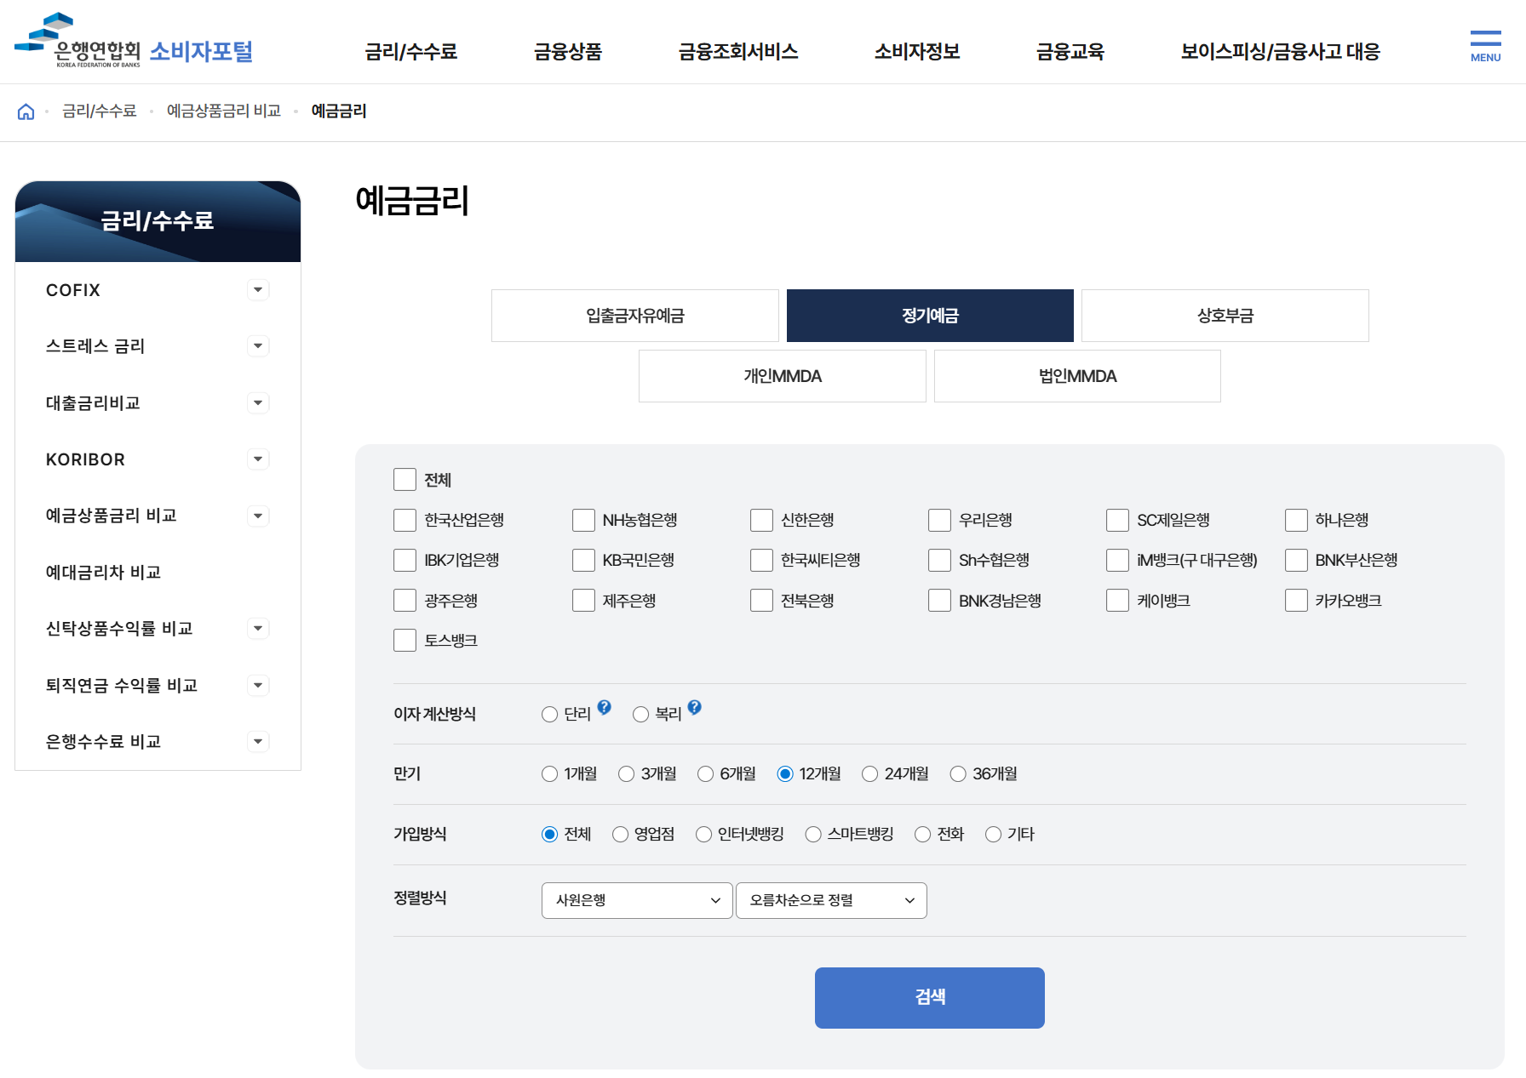The height and width of the screenshot is (1078, 1526).
Task: Open 예대금리차 비교 sidebar link
Action: pos(104,573)
